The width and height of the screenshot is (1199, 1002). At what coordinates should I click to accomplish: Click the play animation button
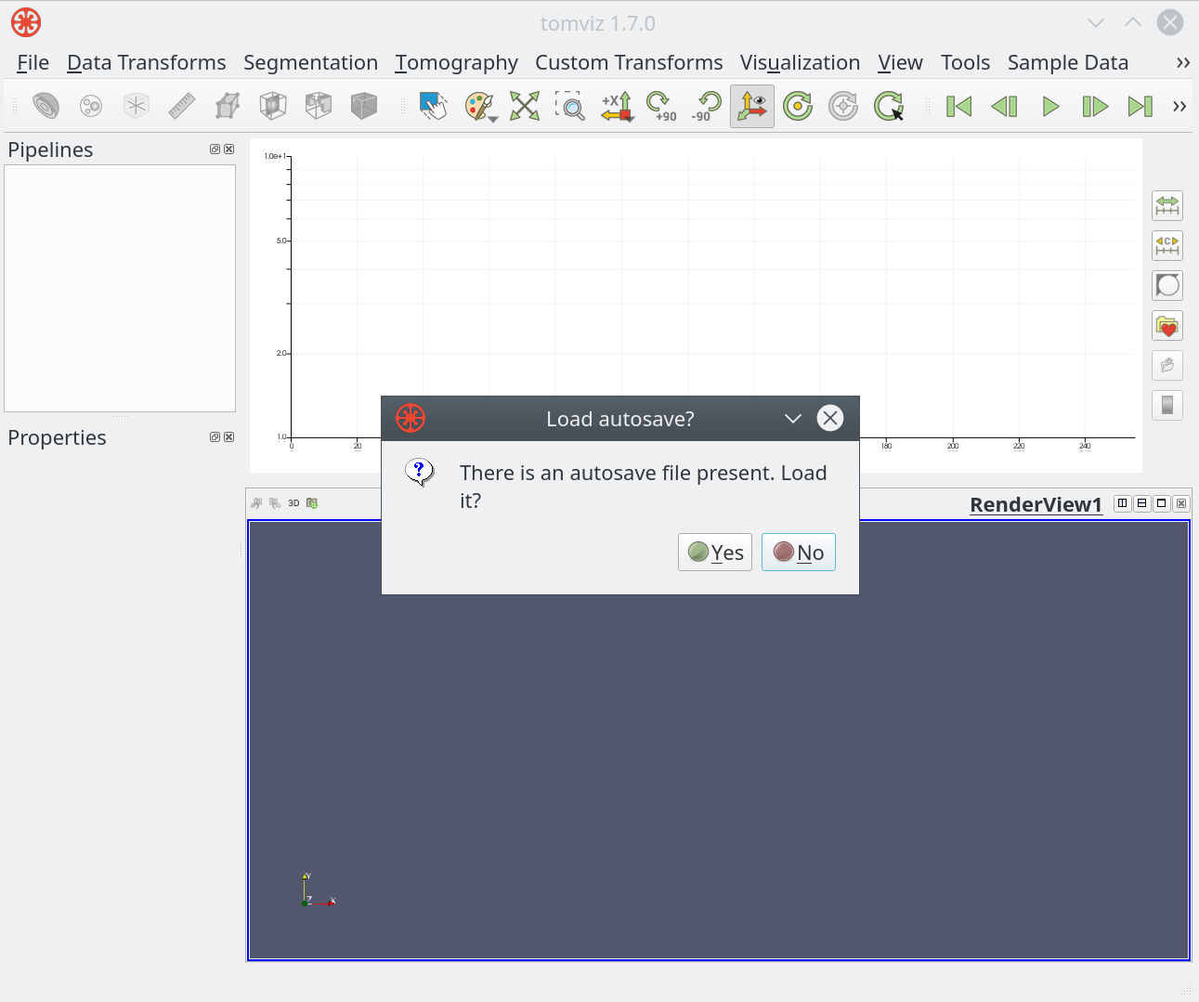pyautogui.click(x=1050, y=106)
